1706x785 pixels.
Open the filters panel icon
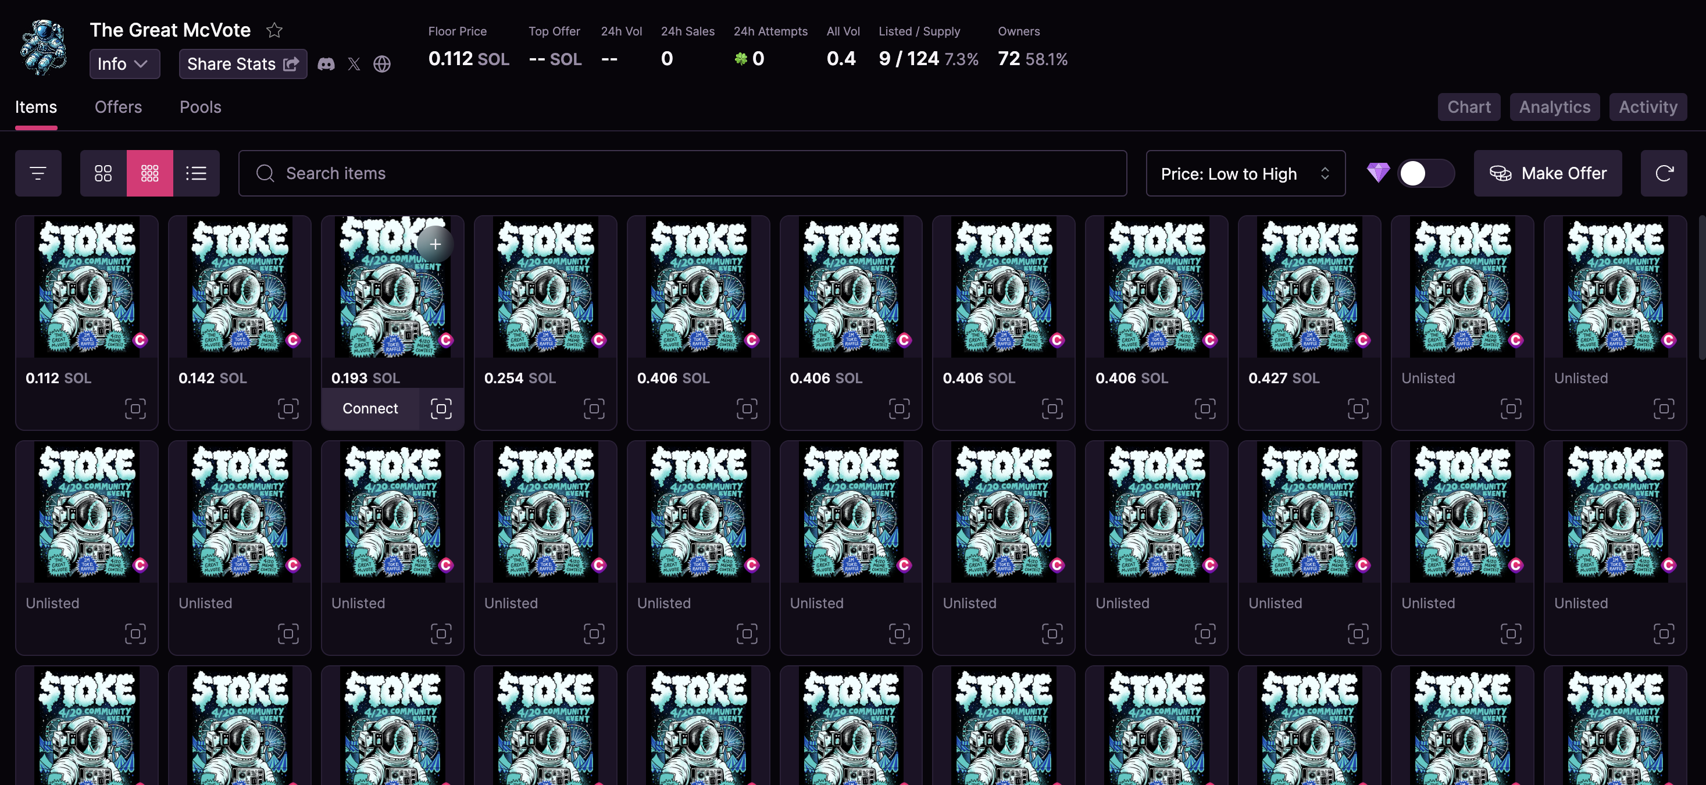pyautogui.click(x=38, y=173)
